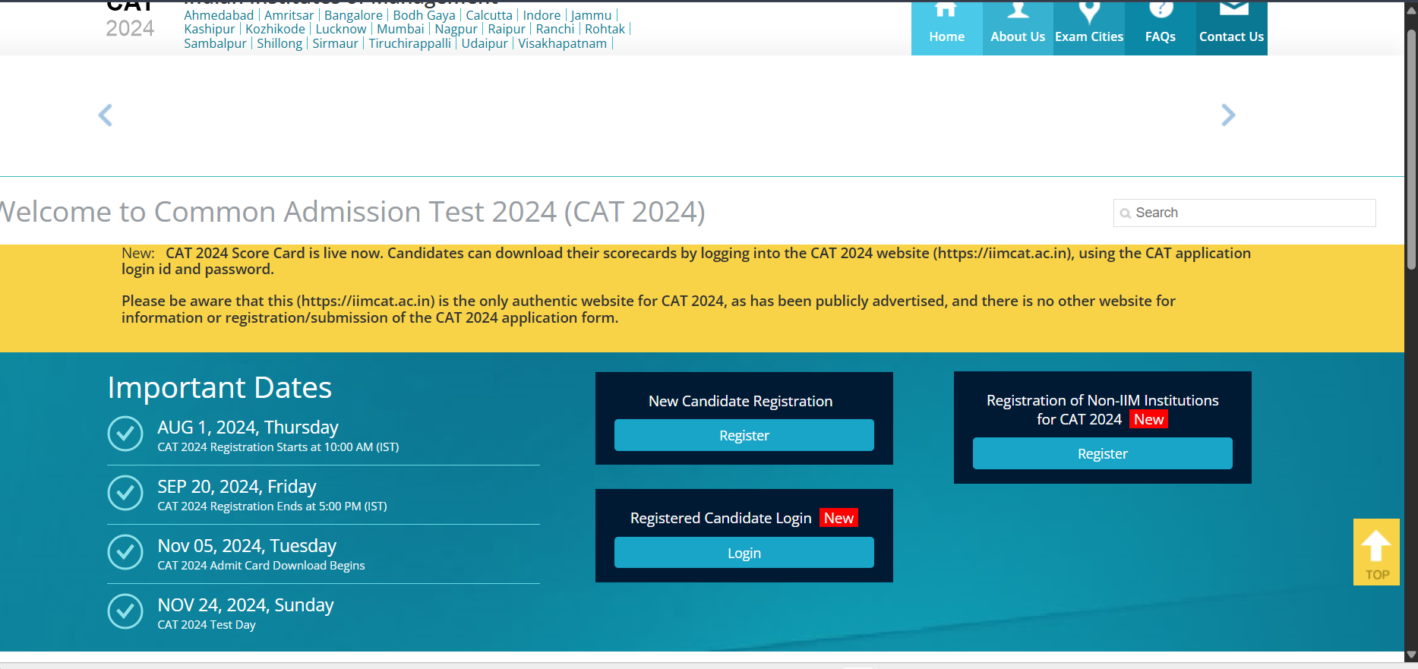Click checkmark icon beside NOV 24, 2024
Screen dimensions: 1418x669
[125, 611]
